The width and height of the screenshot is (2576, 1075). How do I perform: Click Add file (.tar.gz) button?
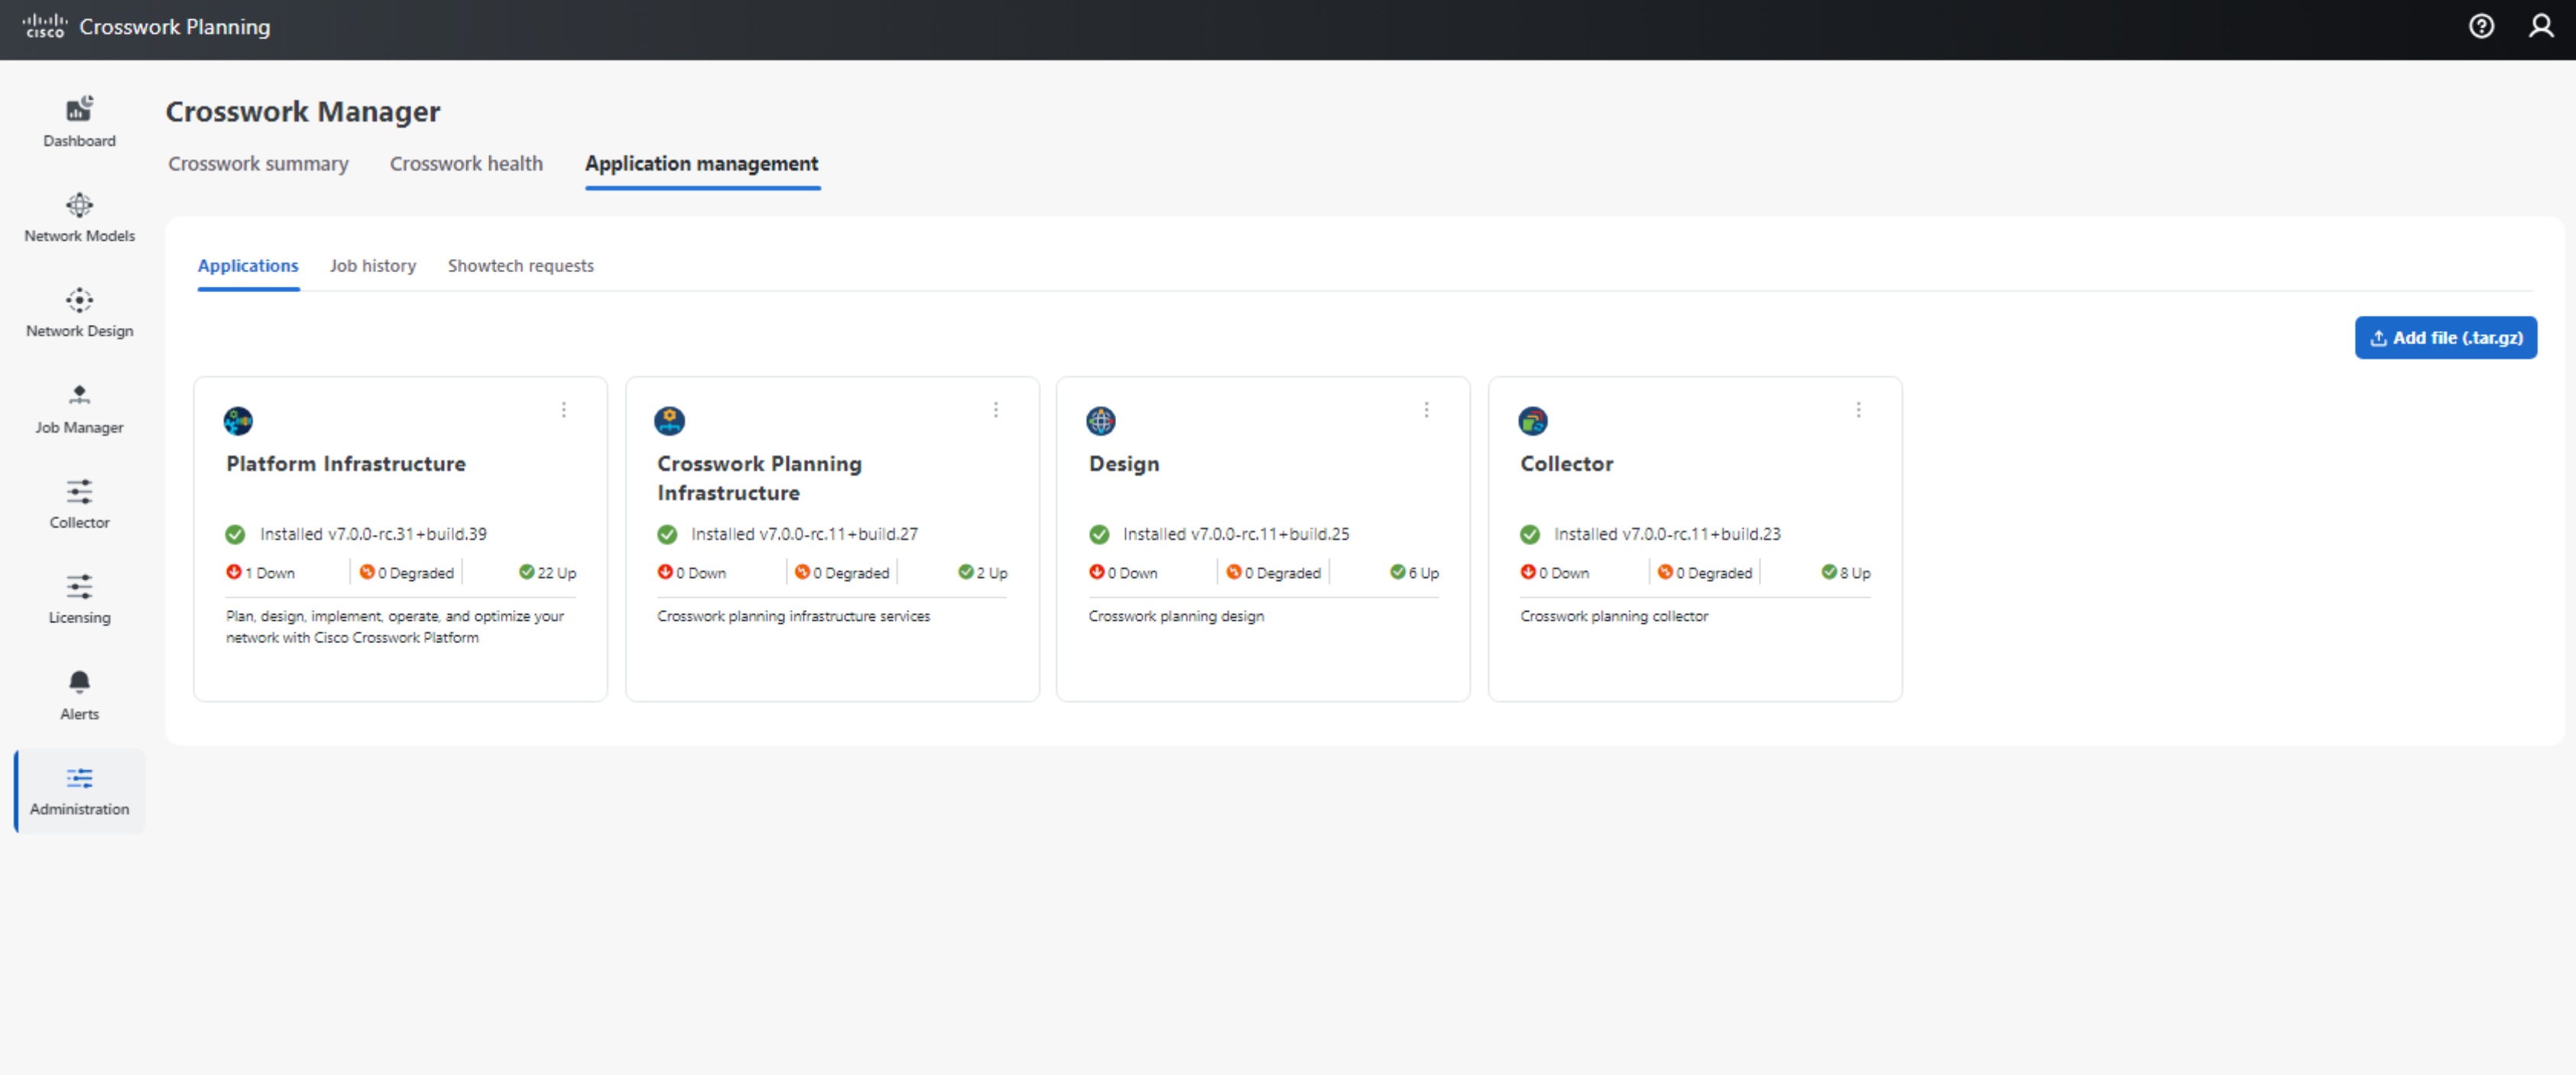tap(2446, 338)
